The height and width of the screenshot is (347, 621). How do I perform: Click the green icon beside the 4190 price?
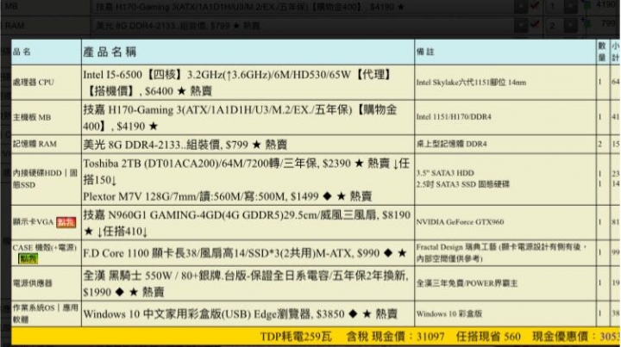[x=587, y=5]
